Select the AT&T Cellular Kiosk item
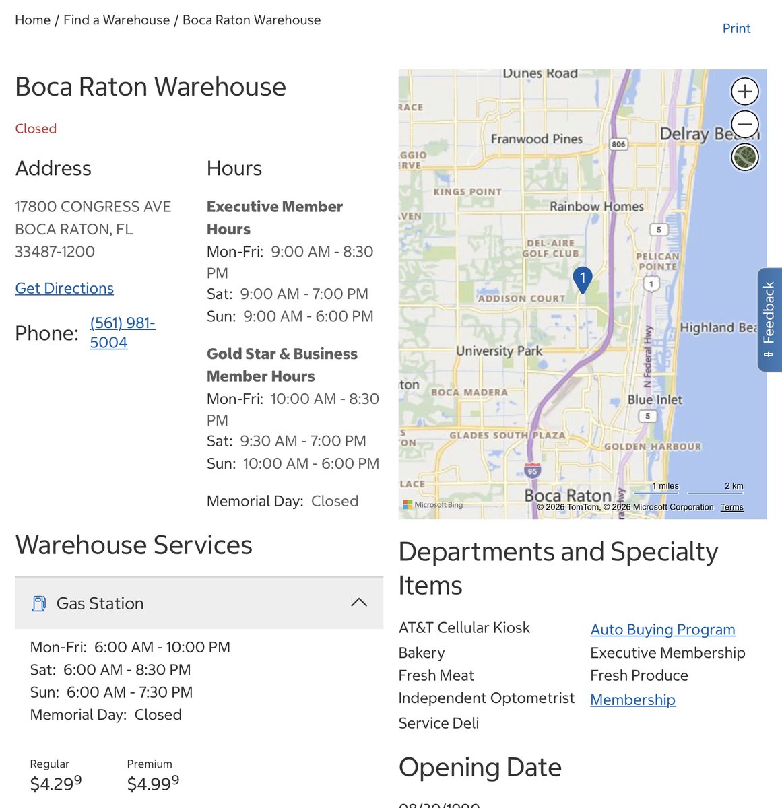782x808 pixels. coord(464,628)
